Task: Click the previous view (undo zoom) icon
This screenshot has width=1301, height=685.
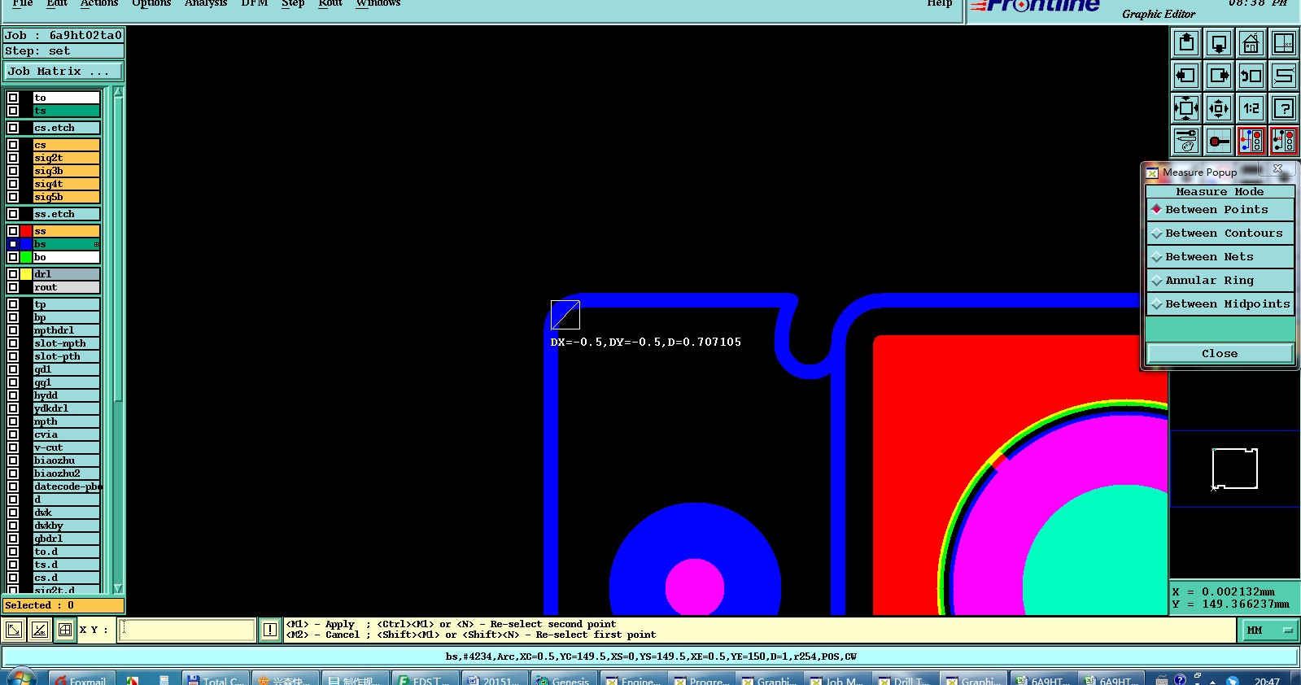Action: click(x=1251, y=76)
